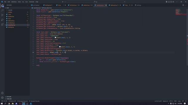Image resolution: width=188 pixels, height=105 pixels.
Task: Open Windows Start menu
Action: click(x=2, y=104)
